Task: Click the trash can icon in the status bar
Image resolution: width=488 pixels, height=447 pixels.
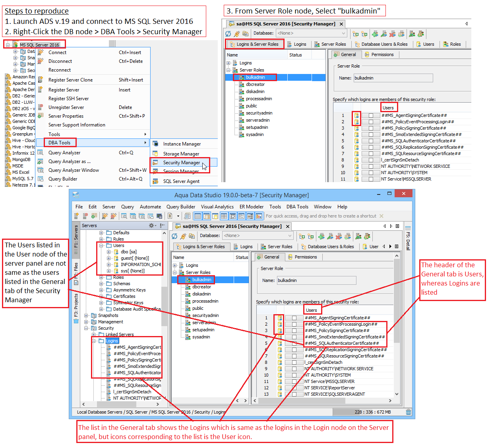Action: pos(409,412)
